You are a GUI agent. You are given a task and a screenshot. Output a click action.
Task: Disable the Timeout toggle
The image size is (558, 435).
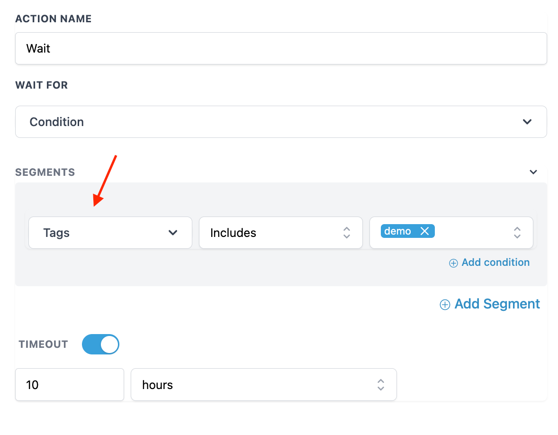(x=100, y=344)
